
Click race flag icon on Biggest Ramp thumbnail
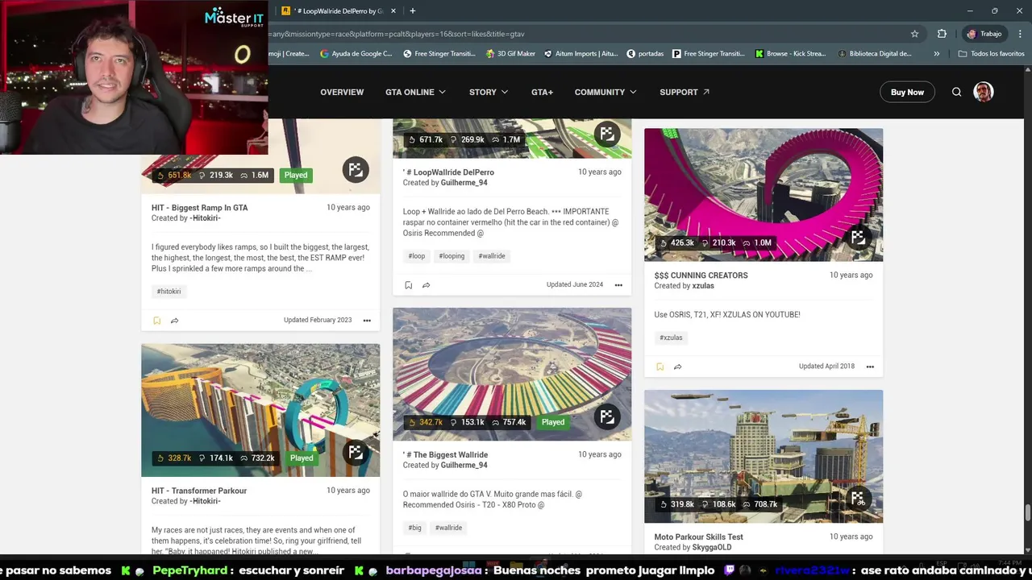coord(356,170)
